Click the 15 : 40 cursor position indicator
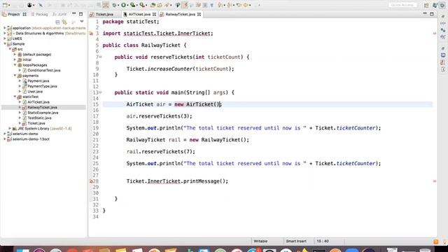 322,241
